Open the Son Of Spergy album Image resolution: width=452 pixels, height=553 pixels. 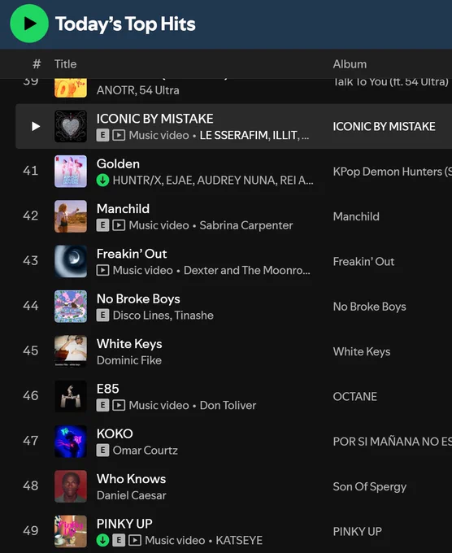click(370, 486)
